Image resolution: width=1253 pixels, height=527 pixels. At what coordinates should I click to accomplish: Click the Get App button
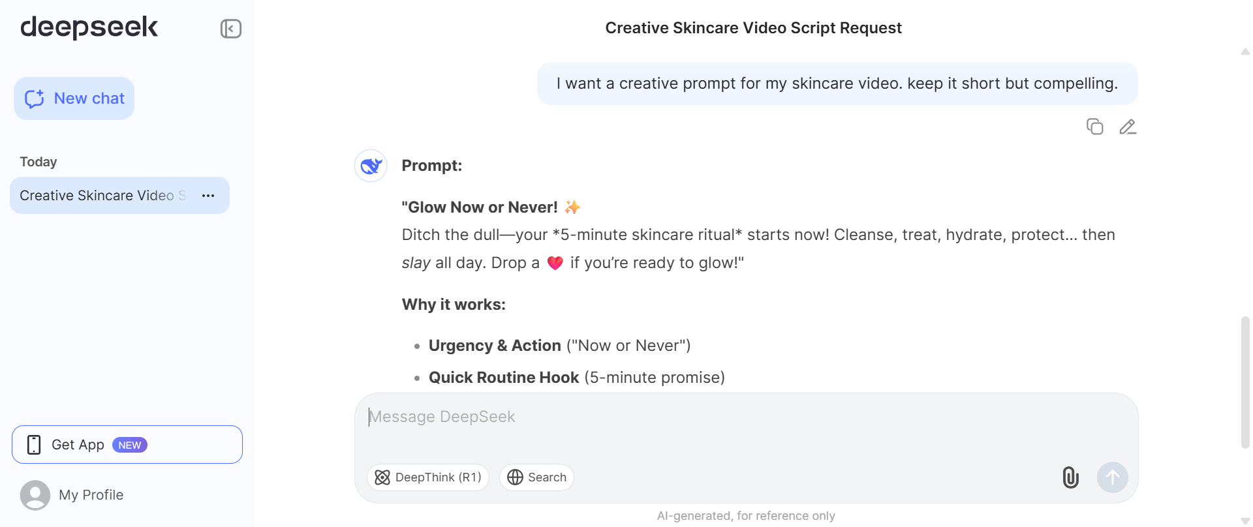pos(127,445)
